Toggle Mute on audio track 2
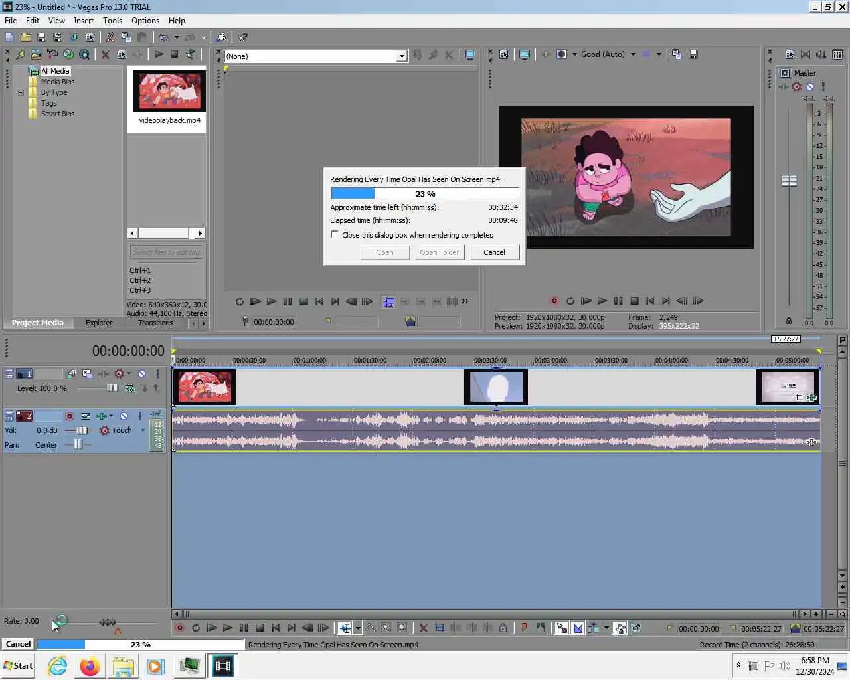 pos(124,416)
